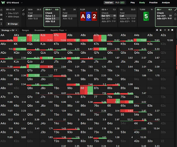
Task: Click the QJo hand cell
Action: point(33,64)
